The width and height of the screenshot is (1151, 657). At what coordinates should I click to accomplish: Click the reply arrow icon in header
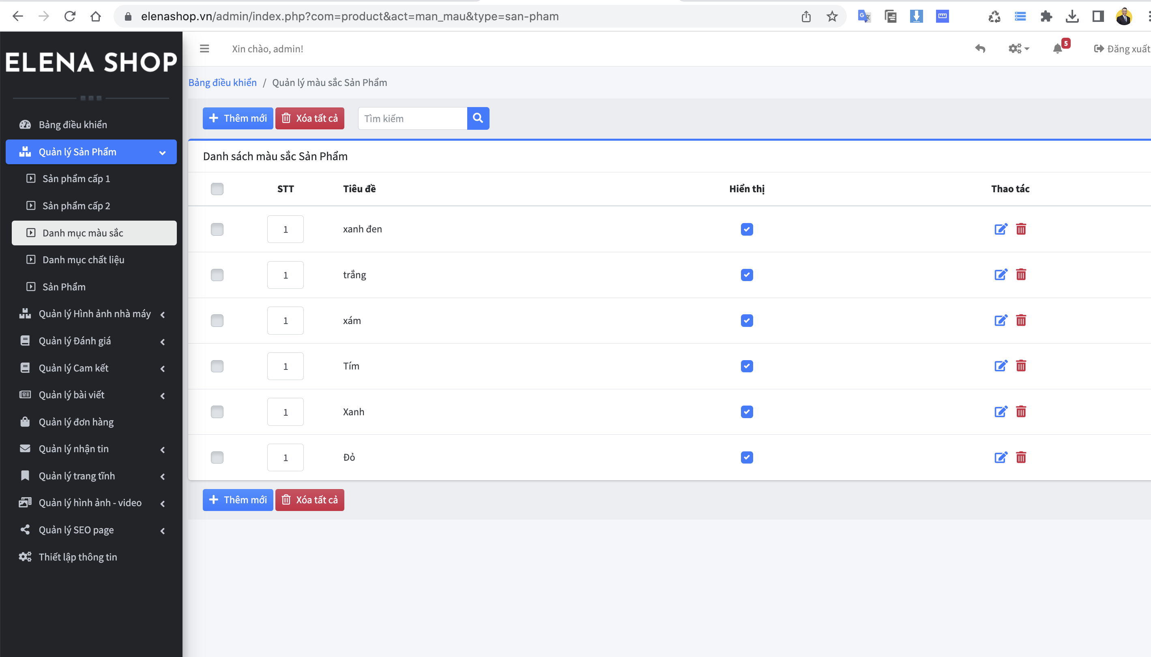[979, 49]
